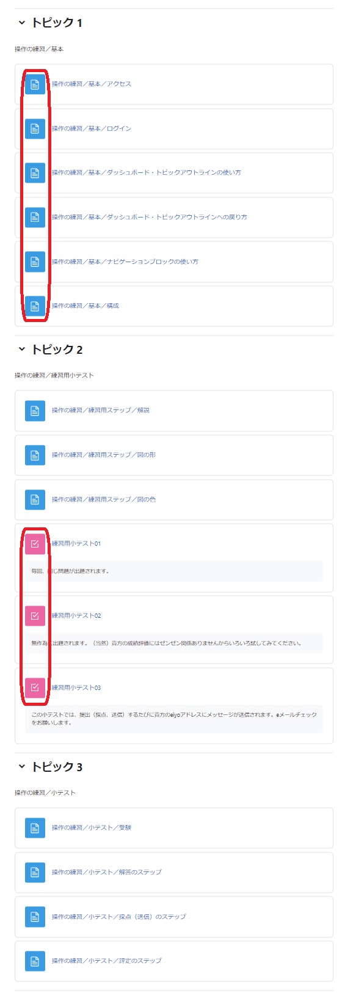
Task: Open 操作の練習/基本/ダッシュボード・トピックアウトラインの使い方 link
Action: point(146,173)
